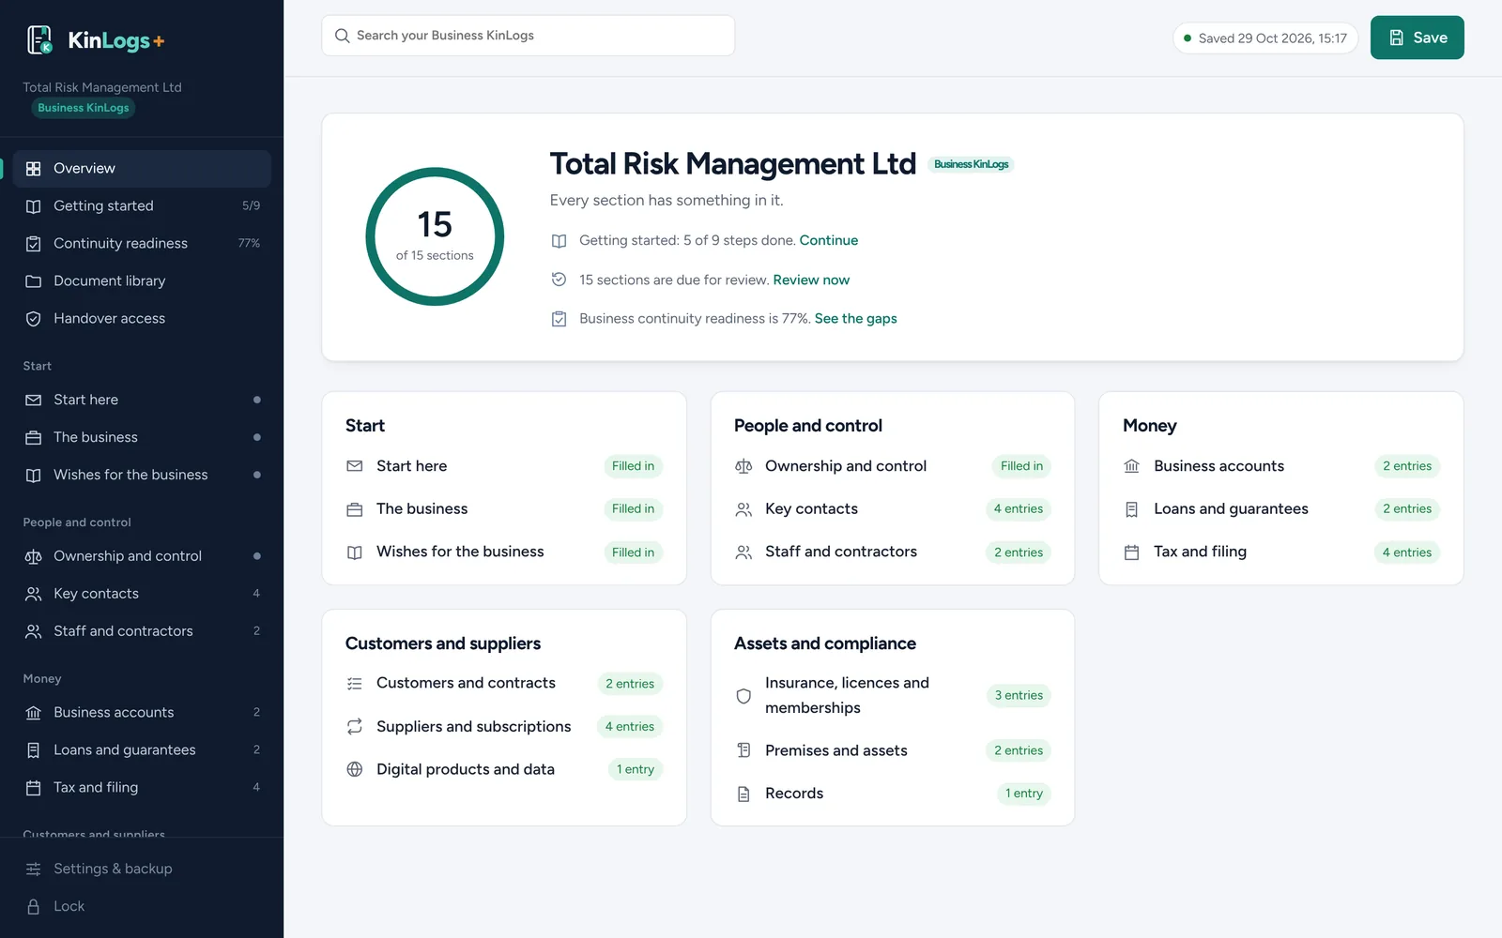The width and height of the screenshot is (1502, 938).
Task: Click the Saved 29 Oct 2026 status pill
Action: (1265, 38)
